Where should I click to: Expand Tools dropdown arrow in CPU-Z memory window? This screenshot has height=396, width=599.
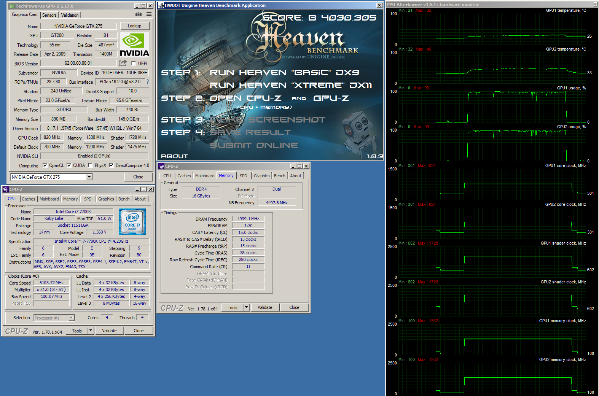click(x=246, y=307)
